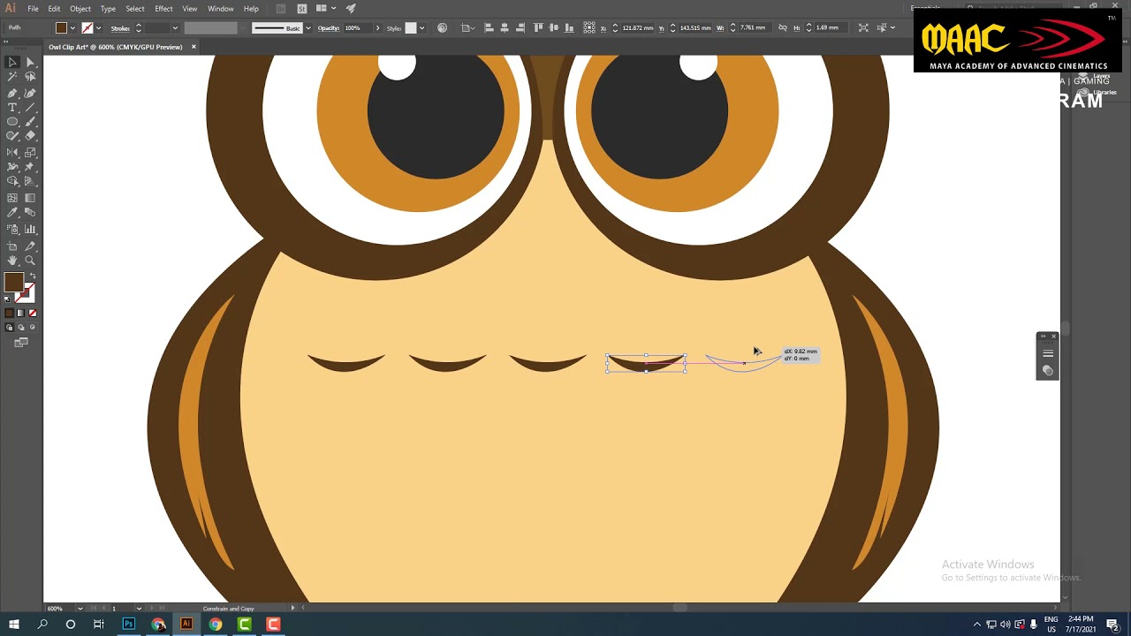Select the Ellipse tool

(x=12, y=122)
